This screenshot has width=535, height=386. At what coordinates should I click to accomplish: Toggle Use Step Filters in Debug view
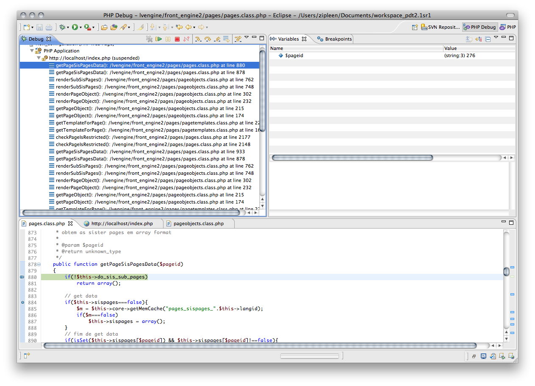tap(238, 39)
